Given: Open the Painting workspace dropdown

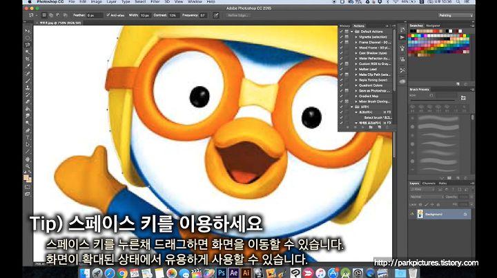Looking at the screenshot, I should pos(456,15).
